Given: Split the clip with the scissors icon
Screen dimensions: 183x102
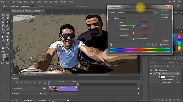Looking at the screenshot, I should click(x=40, y=83).
